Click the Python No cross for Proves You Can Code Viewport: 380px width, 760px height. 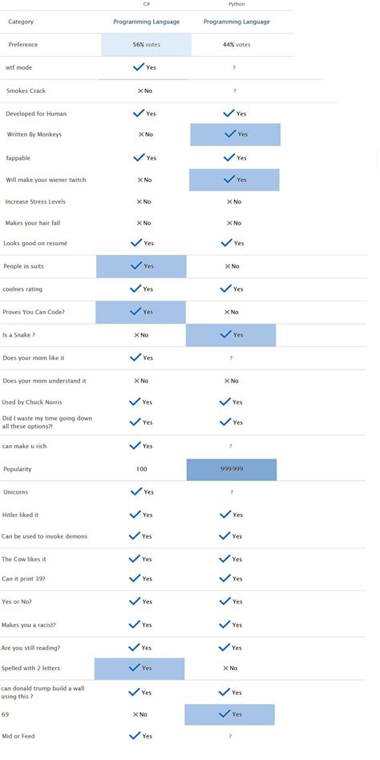coord(231,312)
